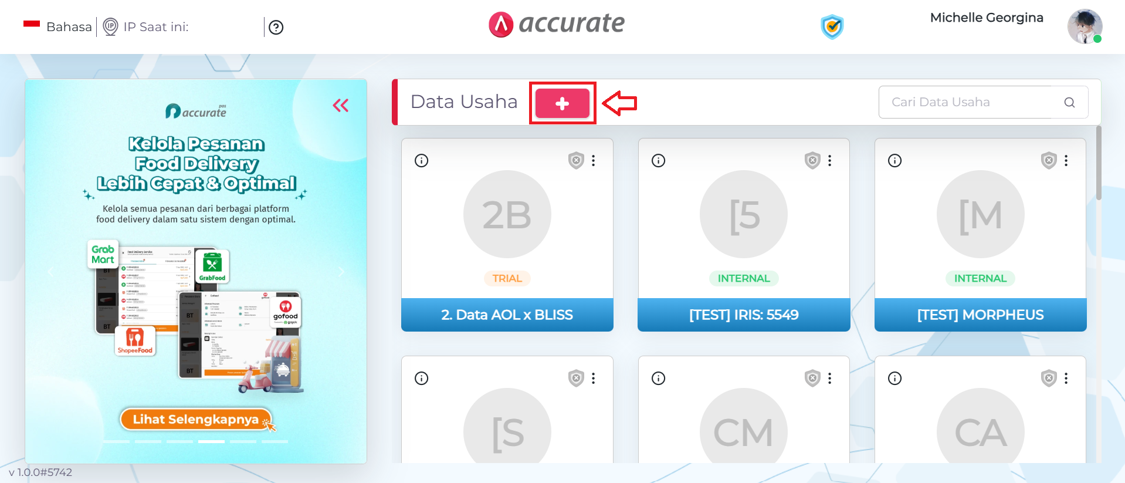Select the first carousel slide indicator
Viewport: 1125px width, 483px height.
point(116,441)
